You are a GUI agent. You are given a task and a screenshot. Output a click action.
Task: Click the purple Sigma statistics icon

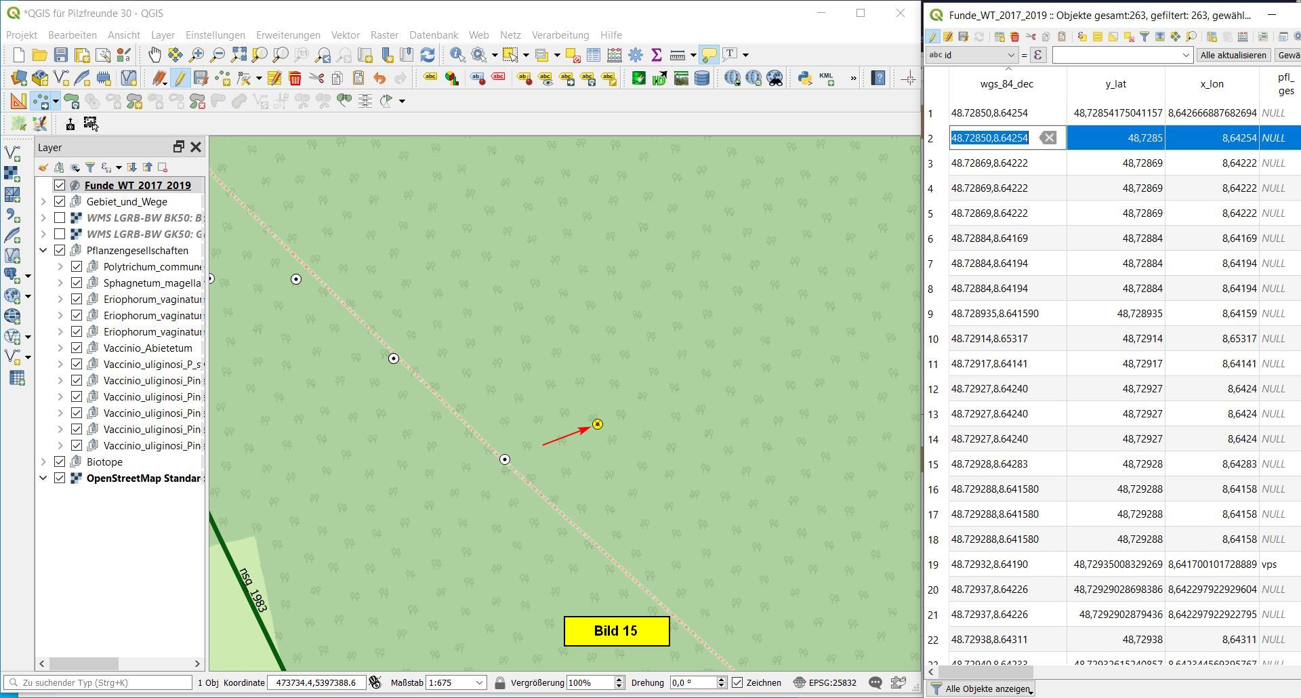656,55
